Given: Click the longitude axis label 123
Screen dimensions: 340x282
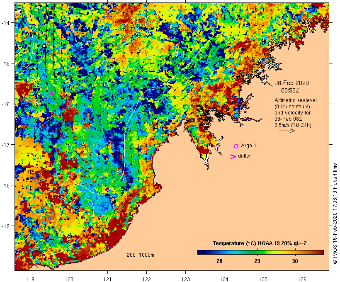Looking at the screenshot, I should tap(185, 279).
